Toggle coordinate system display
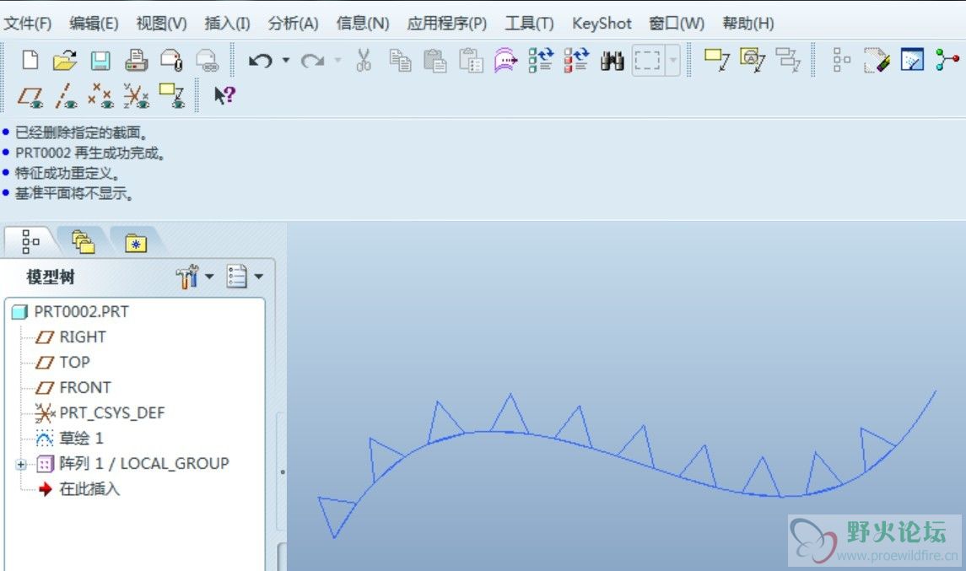This screenshot has width=966, height=571. (136, 97)
